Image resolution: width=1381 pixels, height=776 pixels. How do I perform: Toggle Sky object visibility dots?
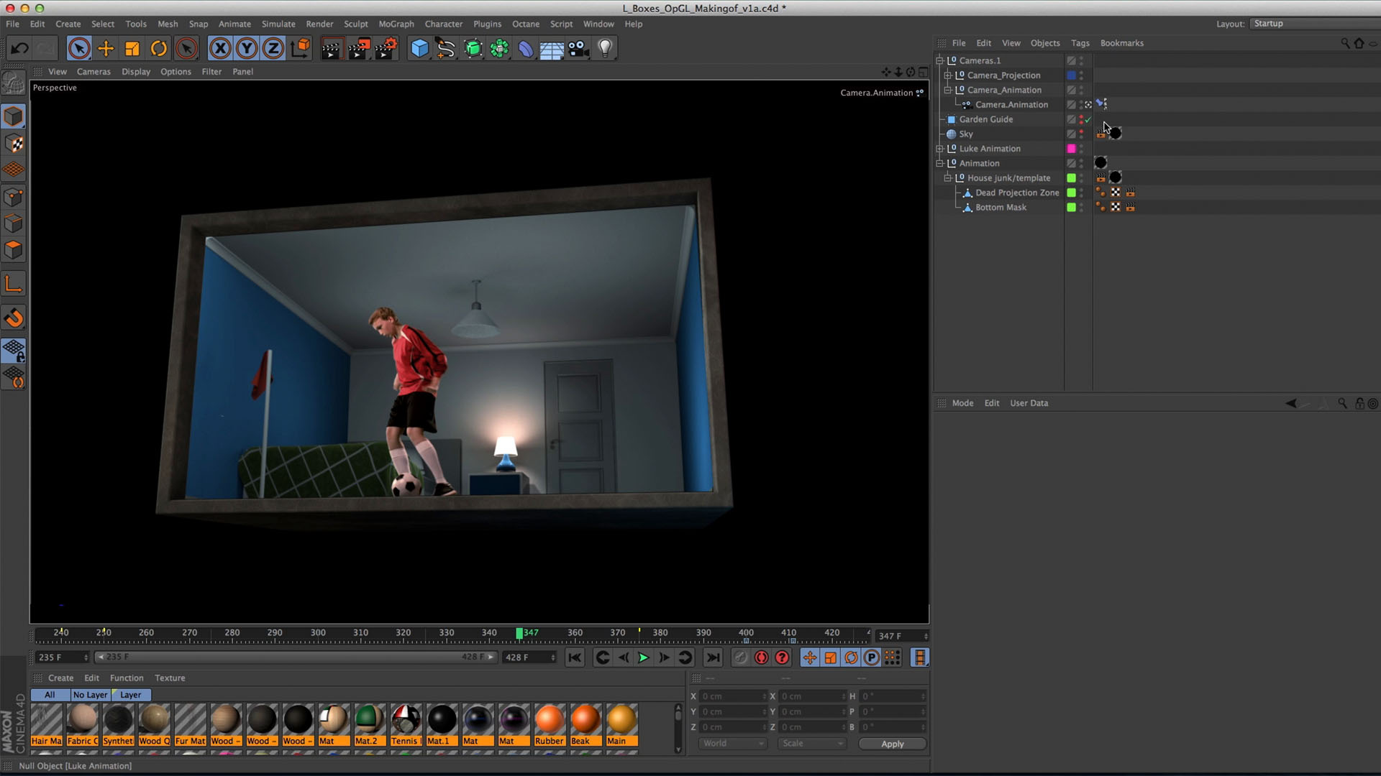[1081, 134]
